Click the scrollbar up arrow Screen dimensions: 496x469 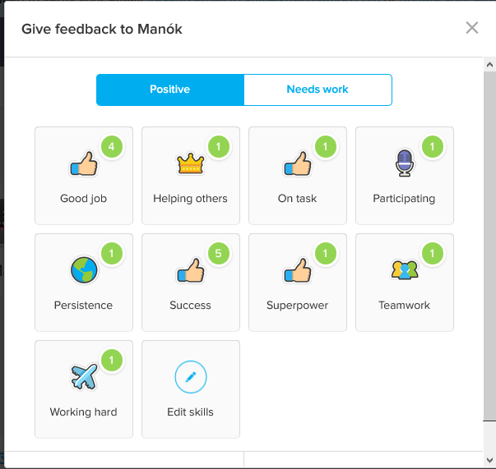click(x=489, y=65)
